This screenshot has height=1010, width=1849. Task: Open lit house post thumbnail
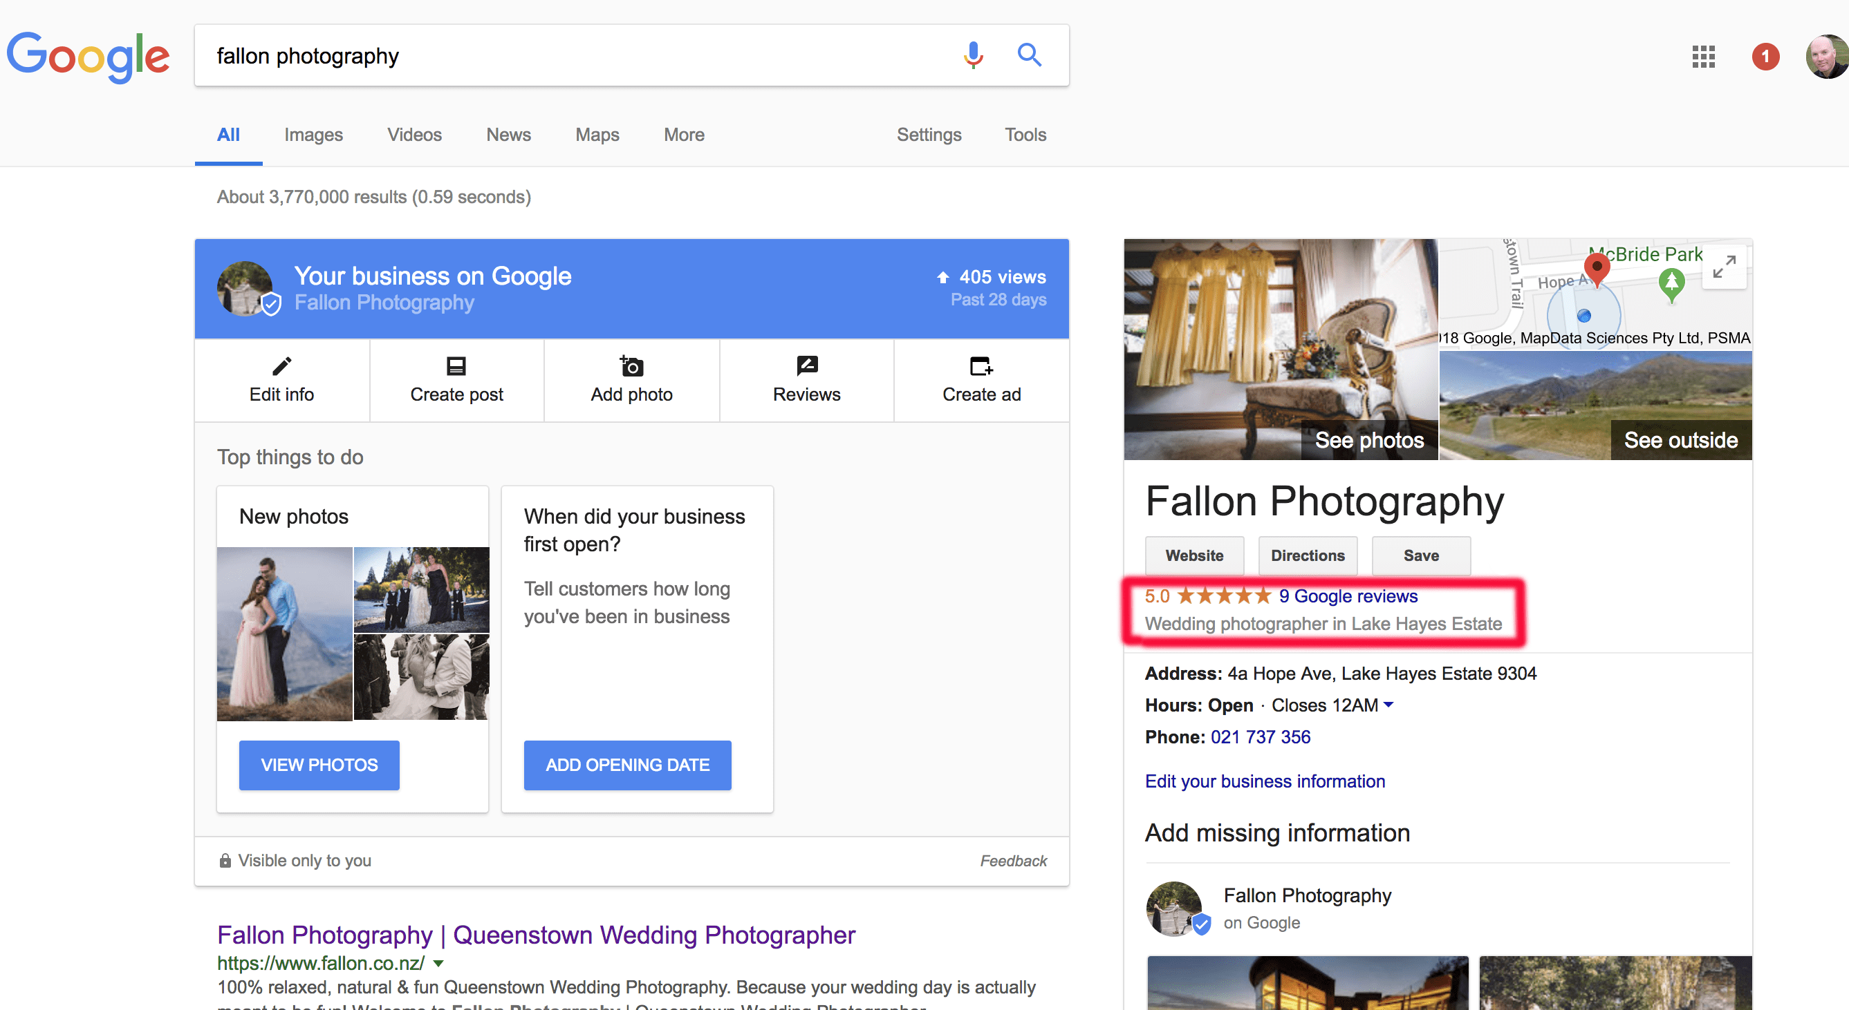1307,983
